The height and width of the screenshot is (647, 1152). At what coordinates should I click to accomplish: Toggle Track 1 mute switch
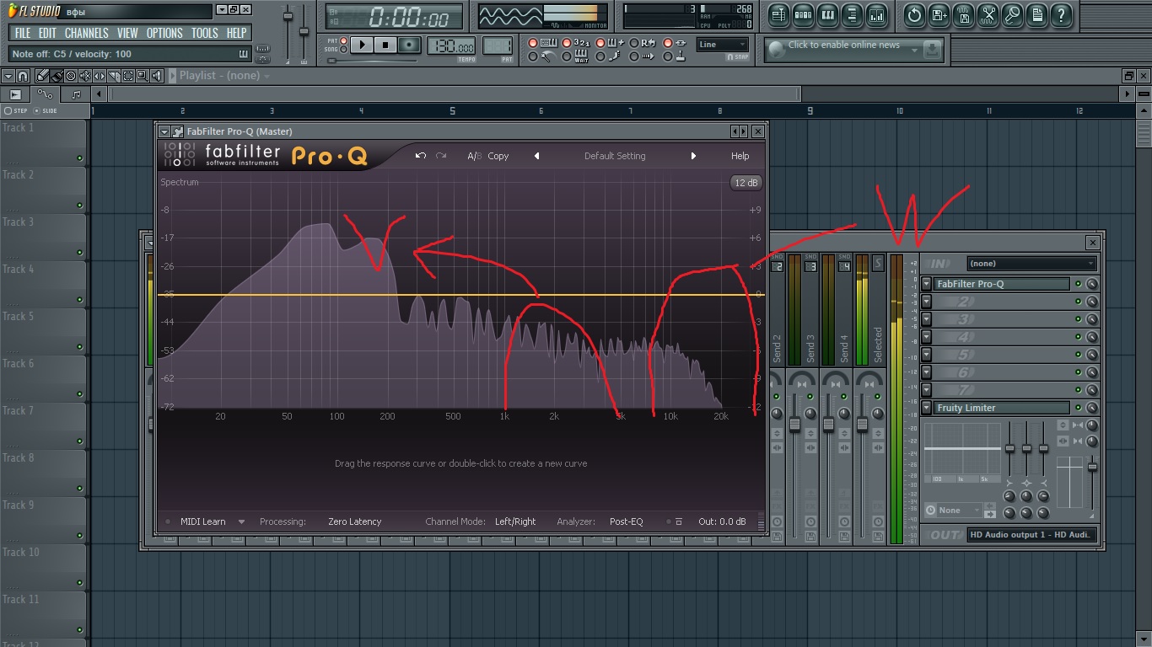pyautogui.click(x=80, y=158)
